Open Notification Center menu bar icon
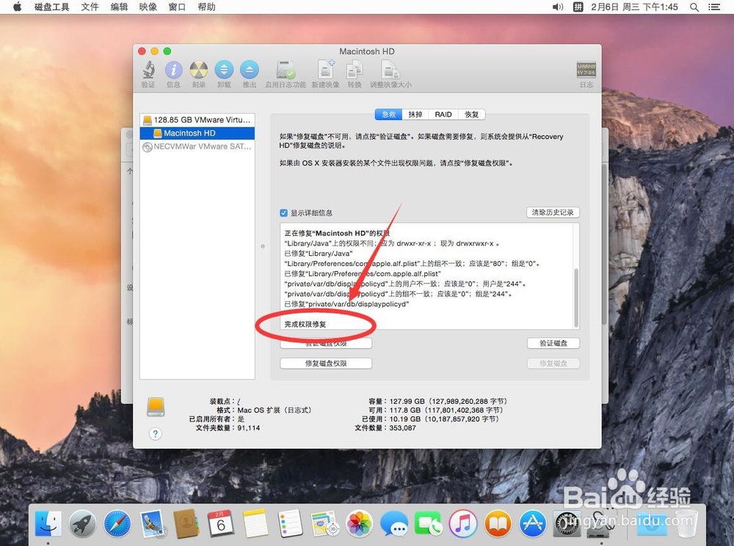 point(714,7)
